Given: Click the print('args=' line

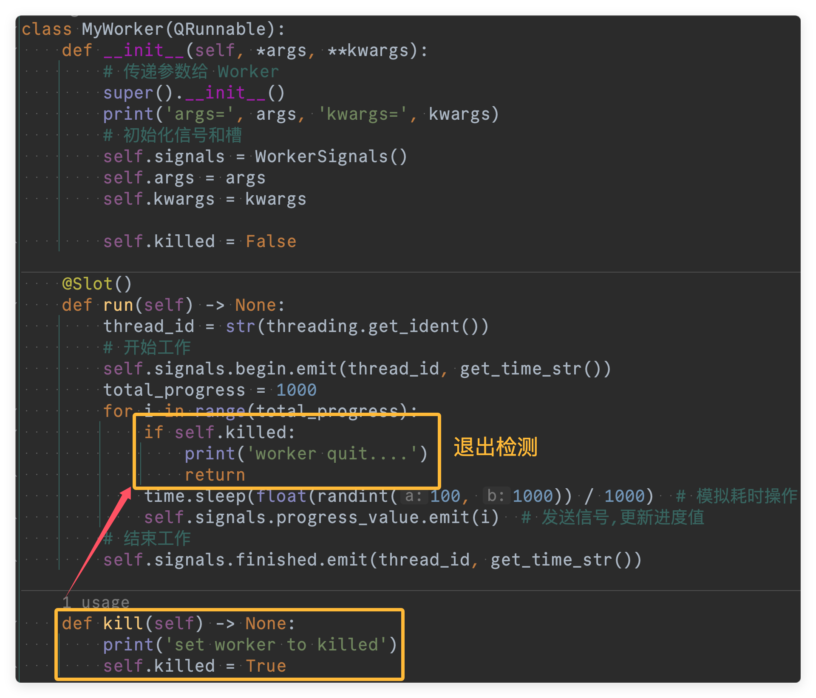Looking at the screenshot, I should coord(301,114).
